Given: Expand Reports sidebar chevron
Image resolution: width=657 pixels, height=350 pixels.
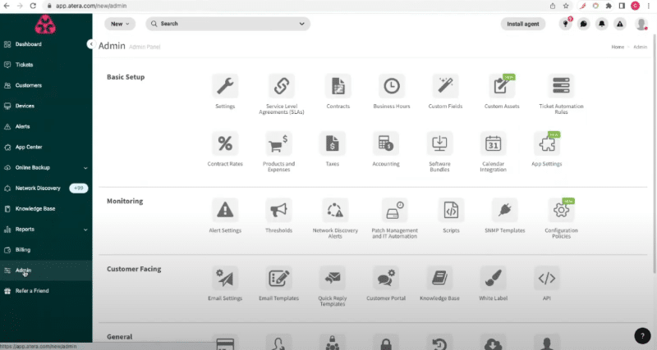Looking at the screenshot, I should [85, 230].
